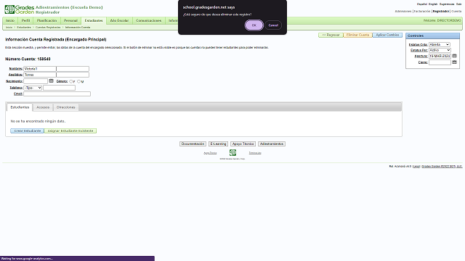Click the Español language link
465x261 pixels.
(421, 4)
